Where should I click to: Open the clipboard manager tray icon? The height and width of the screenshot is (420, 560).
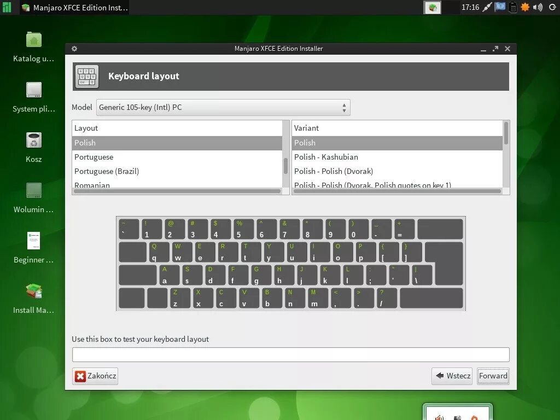pos(512,7)
